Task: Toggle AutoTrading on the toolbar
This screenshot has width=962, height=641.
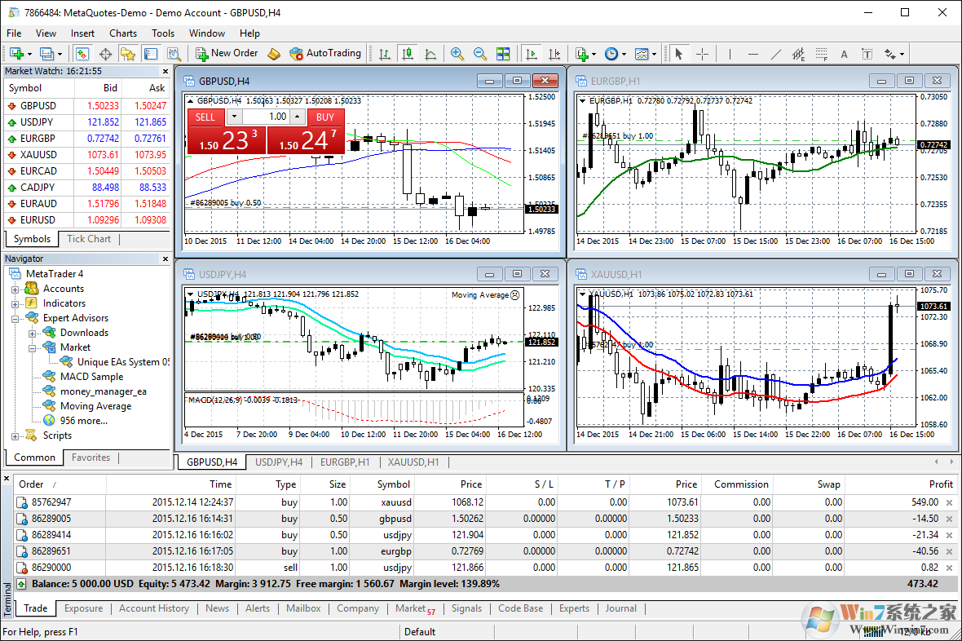Action: [x=325, y=54]
